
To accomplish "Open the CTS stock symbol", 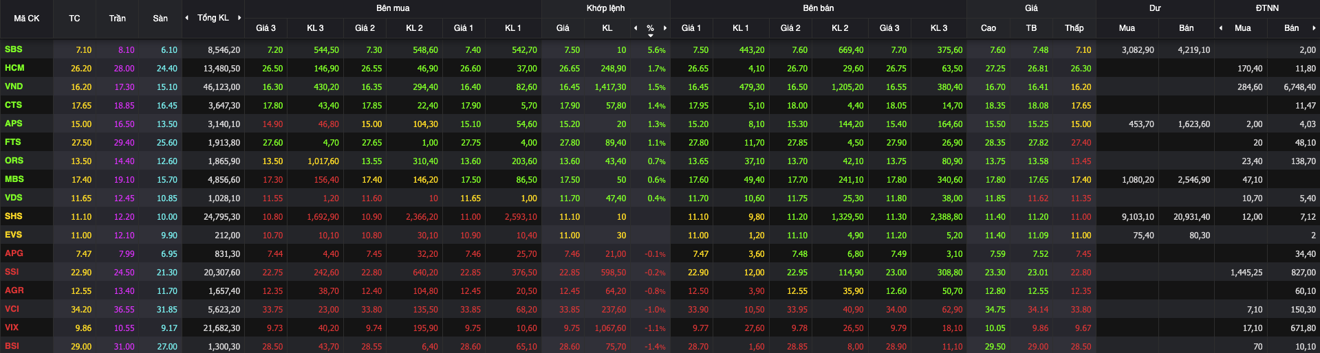I will (x=13, y=105).
